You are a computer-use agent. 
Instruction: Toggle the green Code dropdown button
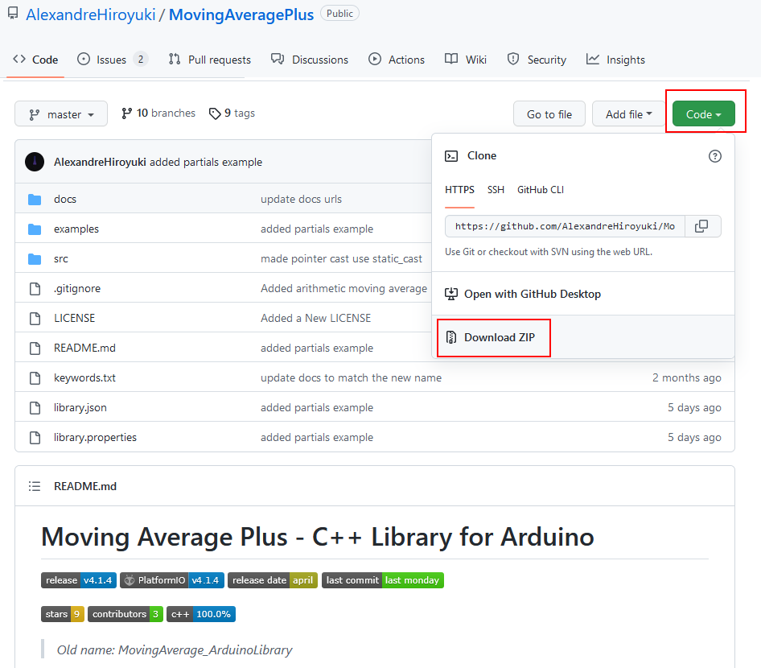704,114
